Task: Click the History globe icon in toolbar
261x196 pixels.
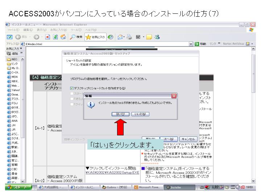Action: point(110,37)
